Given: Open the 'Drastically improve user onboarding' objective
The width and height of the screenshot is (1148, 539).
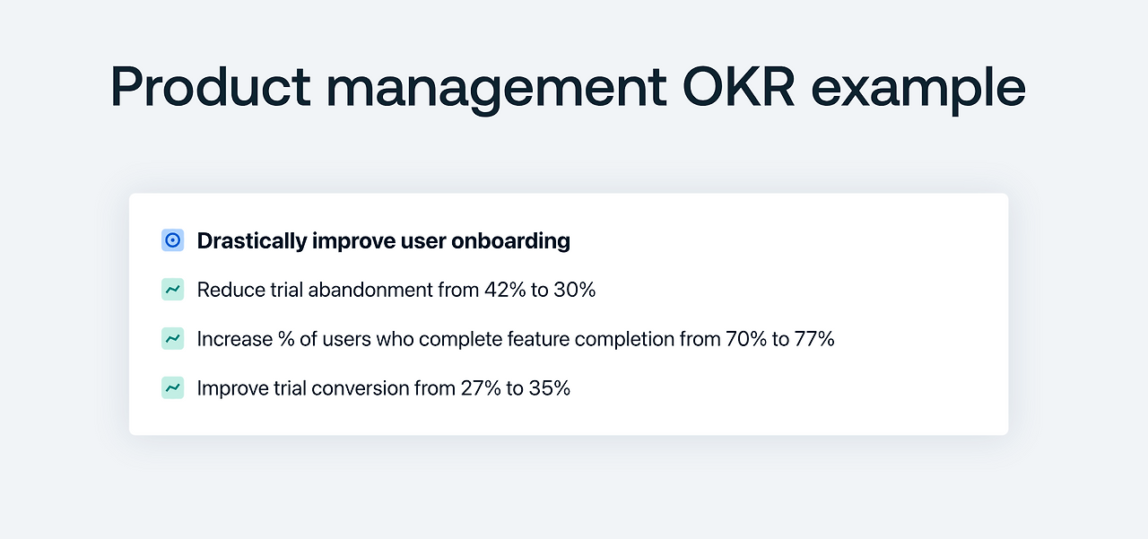Looking at the screenshot, I should tap(383, 241).
